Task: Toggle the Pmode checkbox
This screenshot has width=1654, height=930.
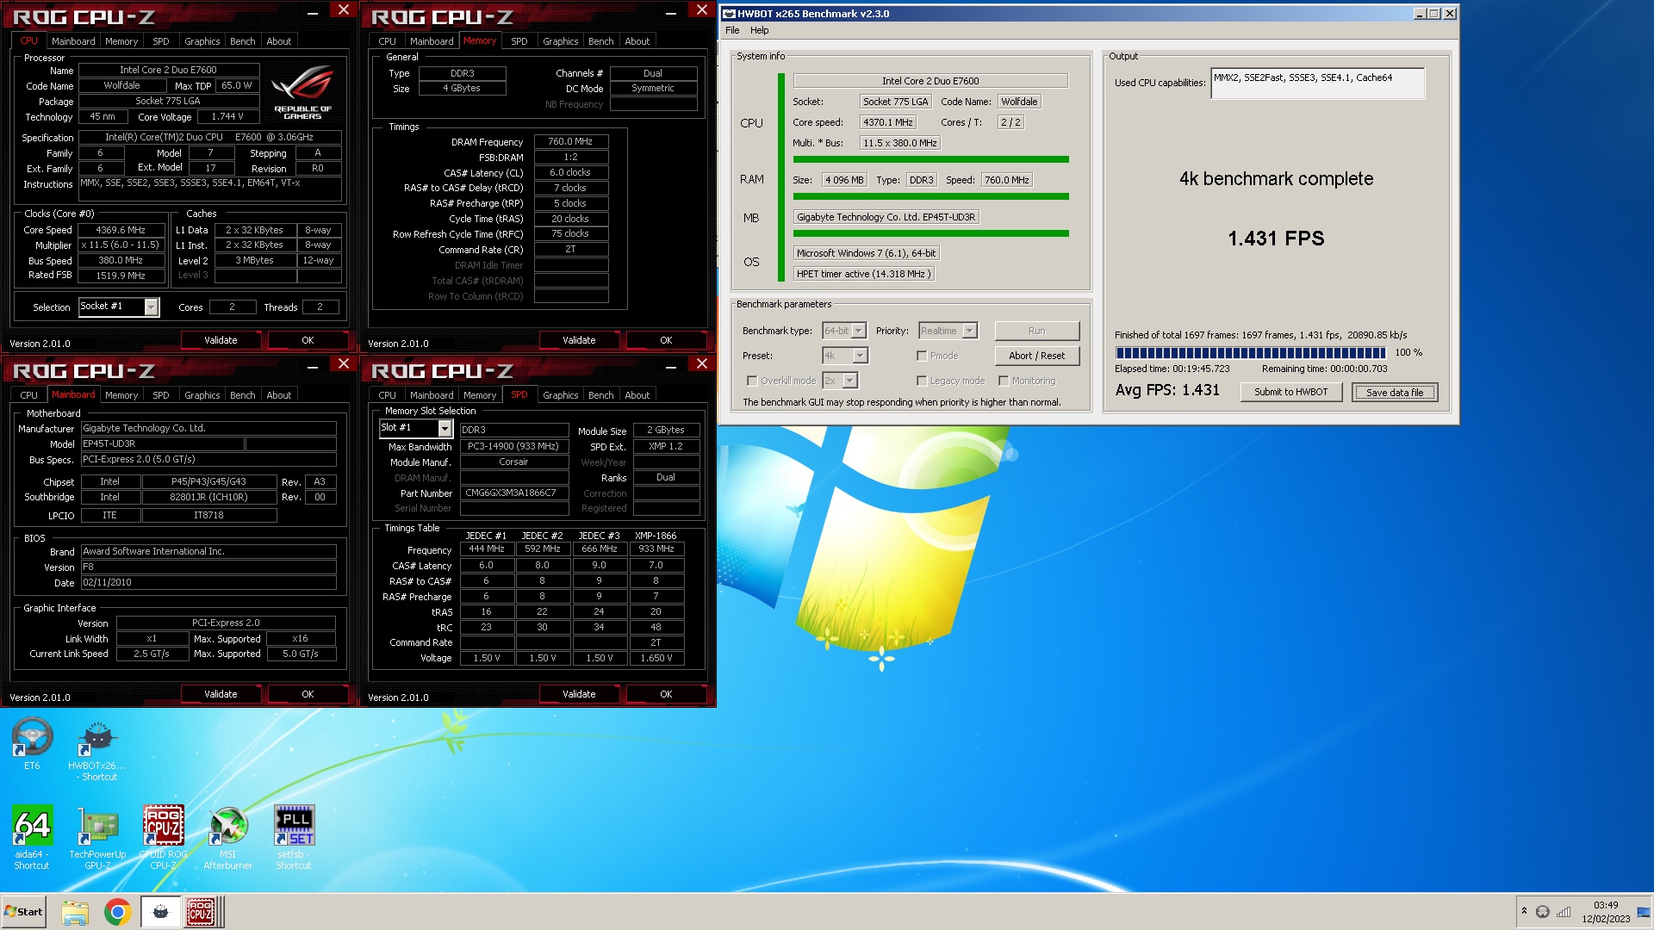Action: point(922,356)
